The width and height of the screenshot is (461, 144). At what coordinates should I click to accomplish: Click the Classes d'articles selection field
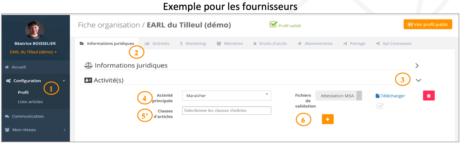[x=227, y=111]
